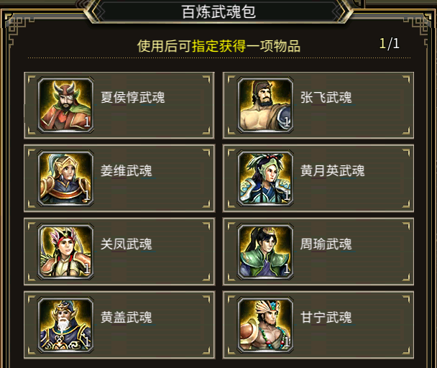Select the 黄盖武魂 reward label
This screenshot has width=437, height=368.
(126, 317)
